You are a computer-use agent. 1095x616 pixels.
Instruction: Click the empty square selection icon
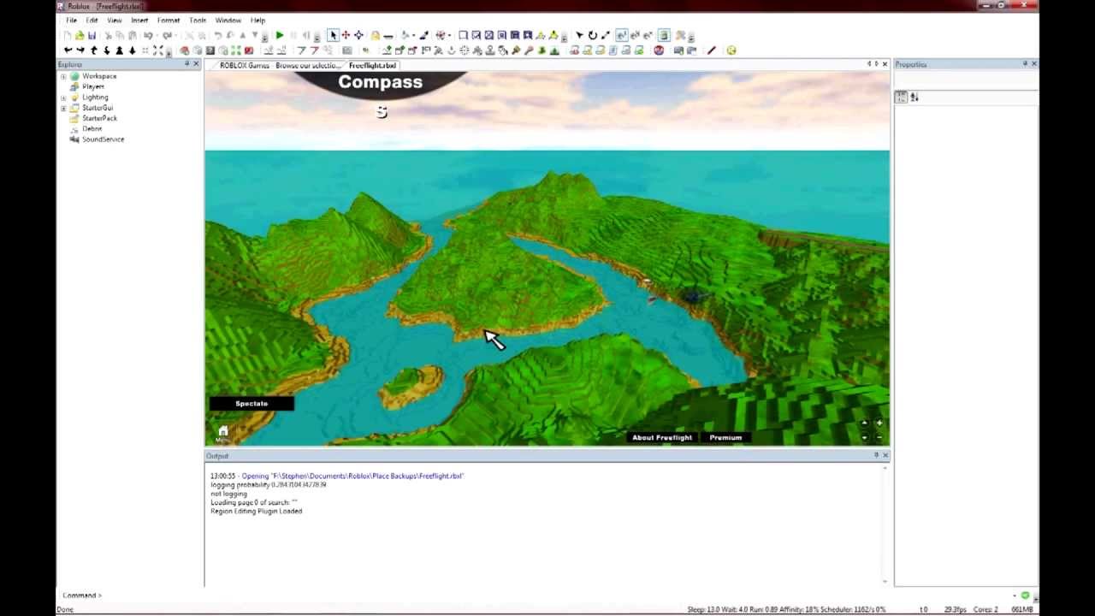tap(463, 35)
